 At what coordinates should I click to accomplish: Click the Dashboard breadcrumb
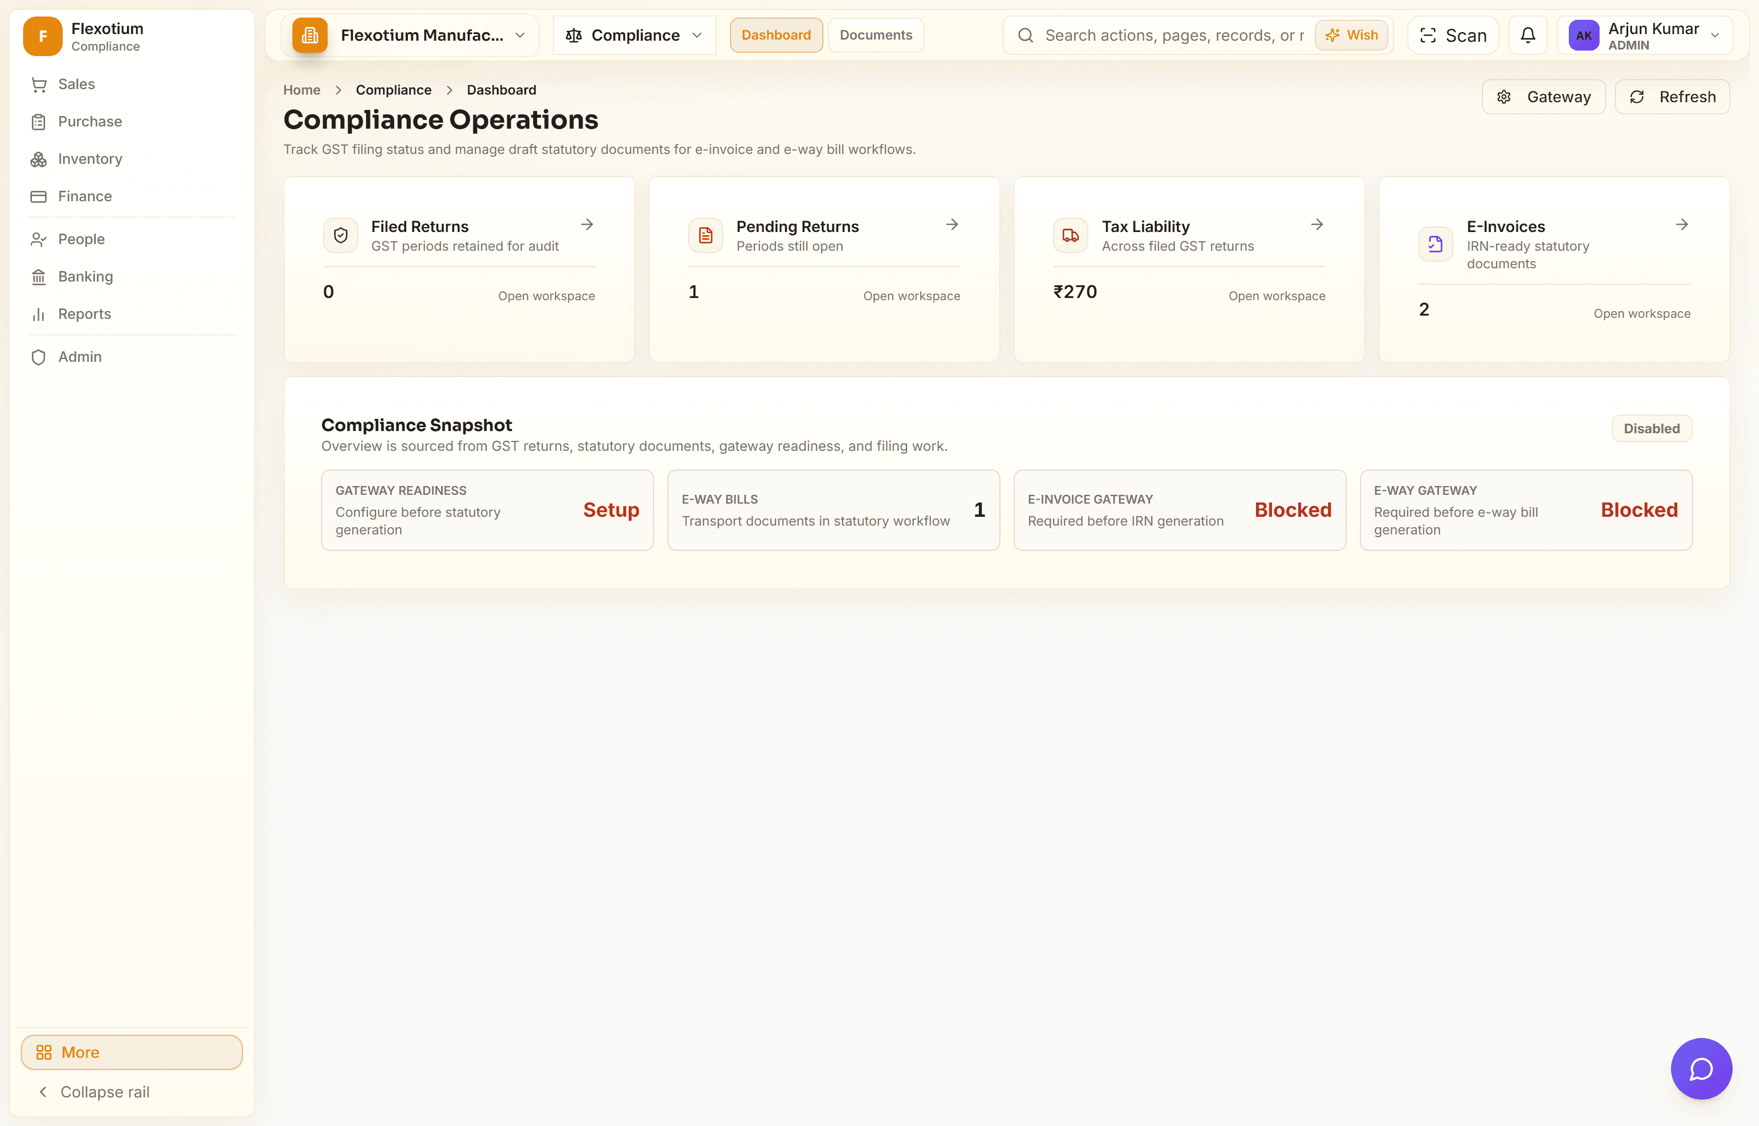501,90
